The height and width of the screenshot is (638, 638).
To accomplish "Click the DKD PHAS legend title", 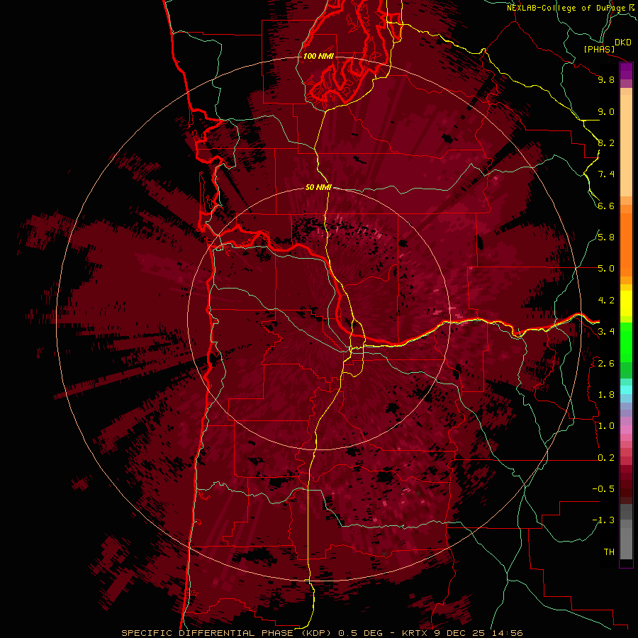I will [607, 46].
